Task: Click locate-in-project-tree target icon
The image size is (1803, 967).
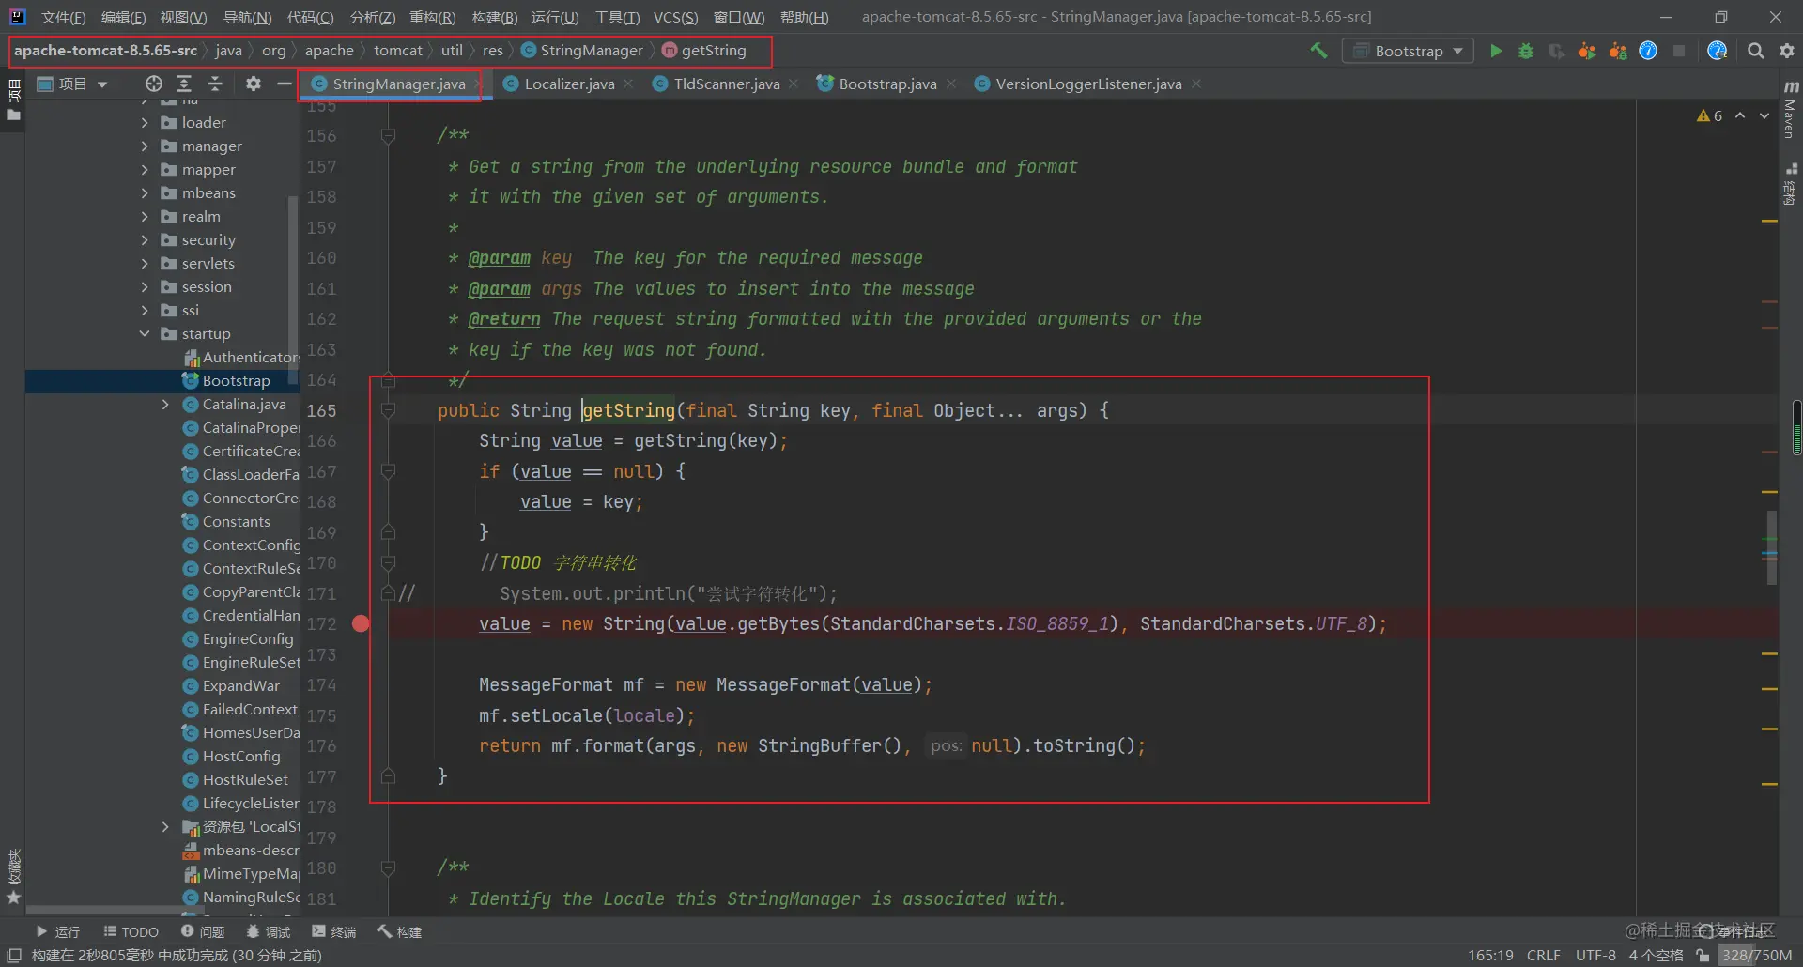Action: [154, 84]
